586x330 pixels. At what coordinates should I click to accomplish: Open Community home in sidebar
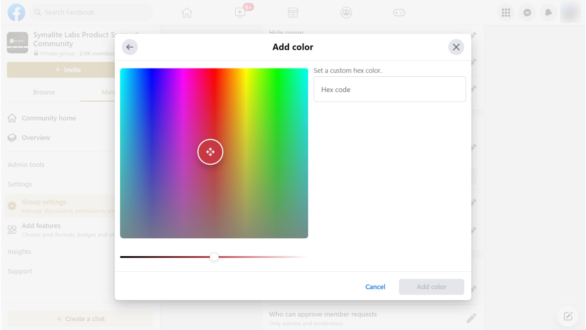[49, 118]
